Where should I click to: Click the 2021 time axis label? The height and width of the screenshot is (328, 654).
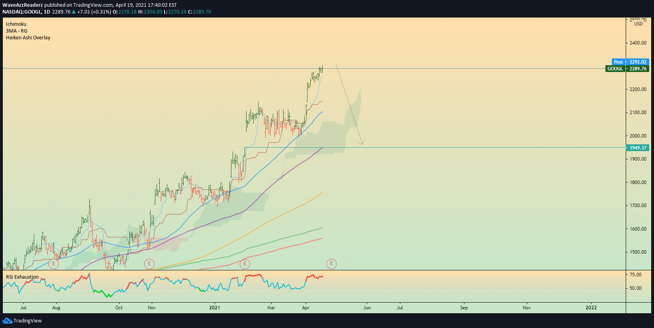coord(214,308)
